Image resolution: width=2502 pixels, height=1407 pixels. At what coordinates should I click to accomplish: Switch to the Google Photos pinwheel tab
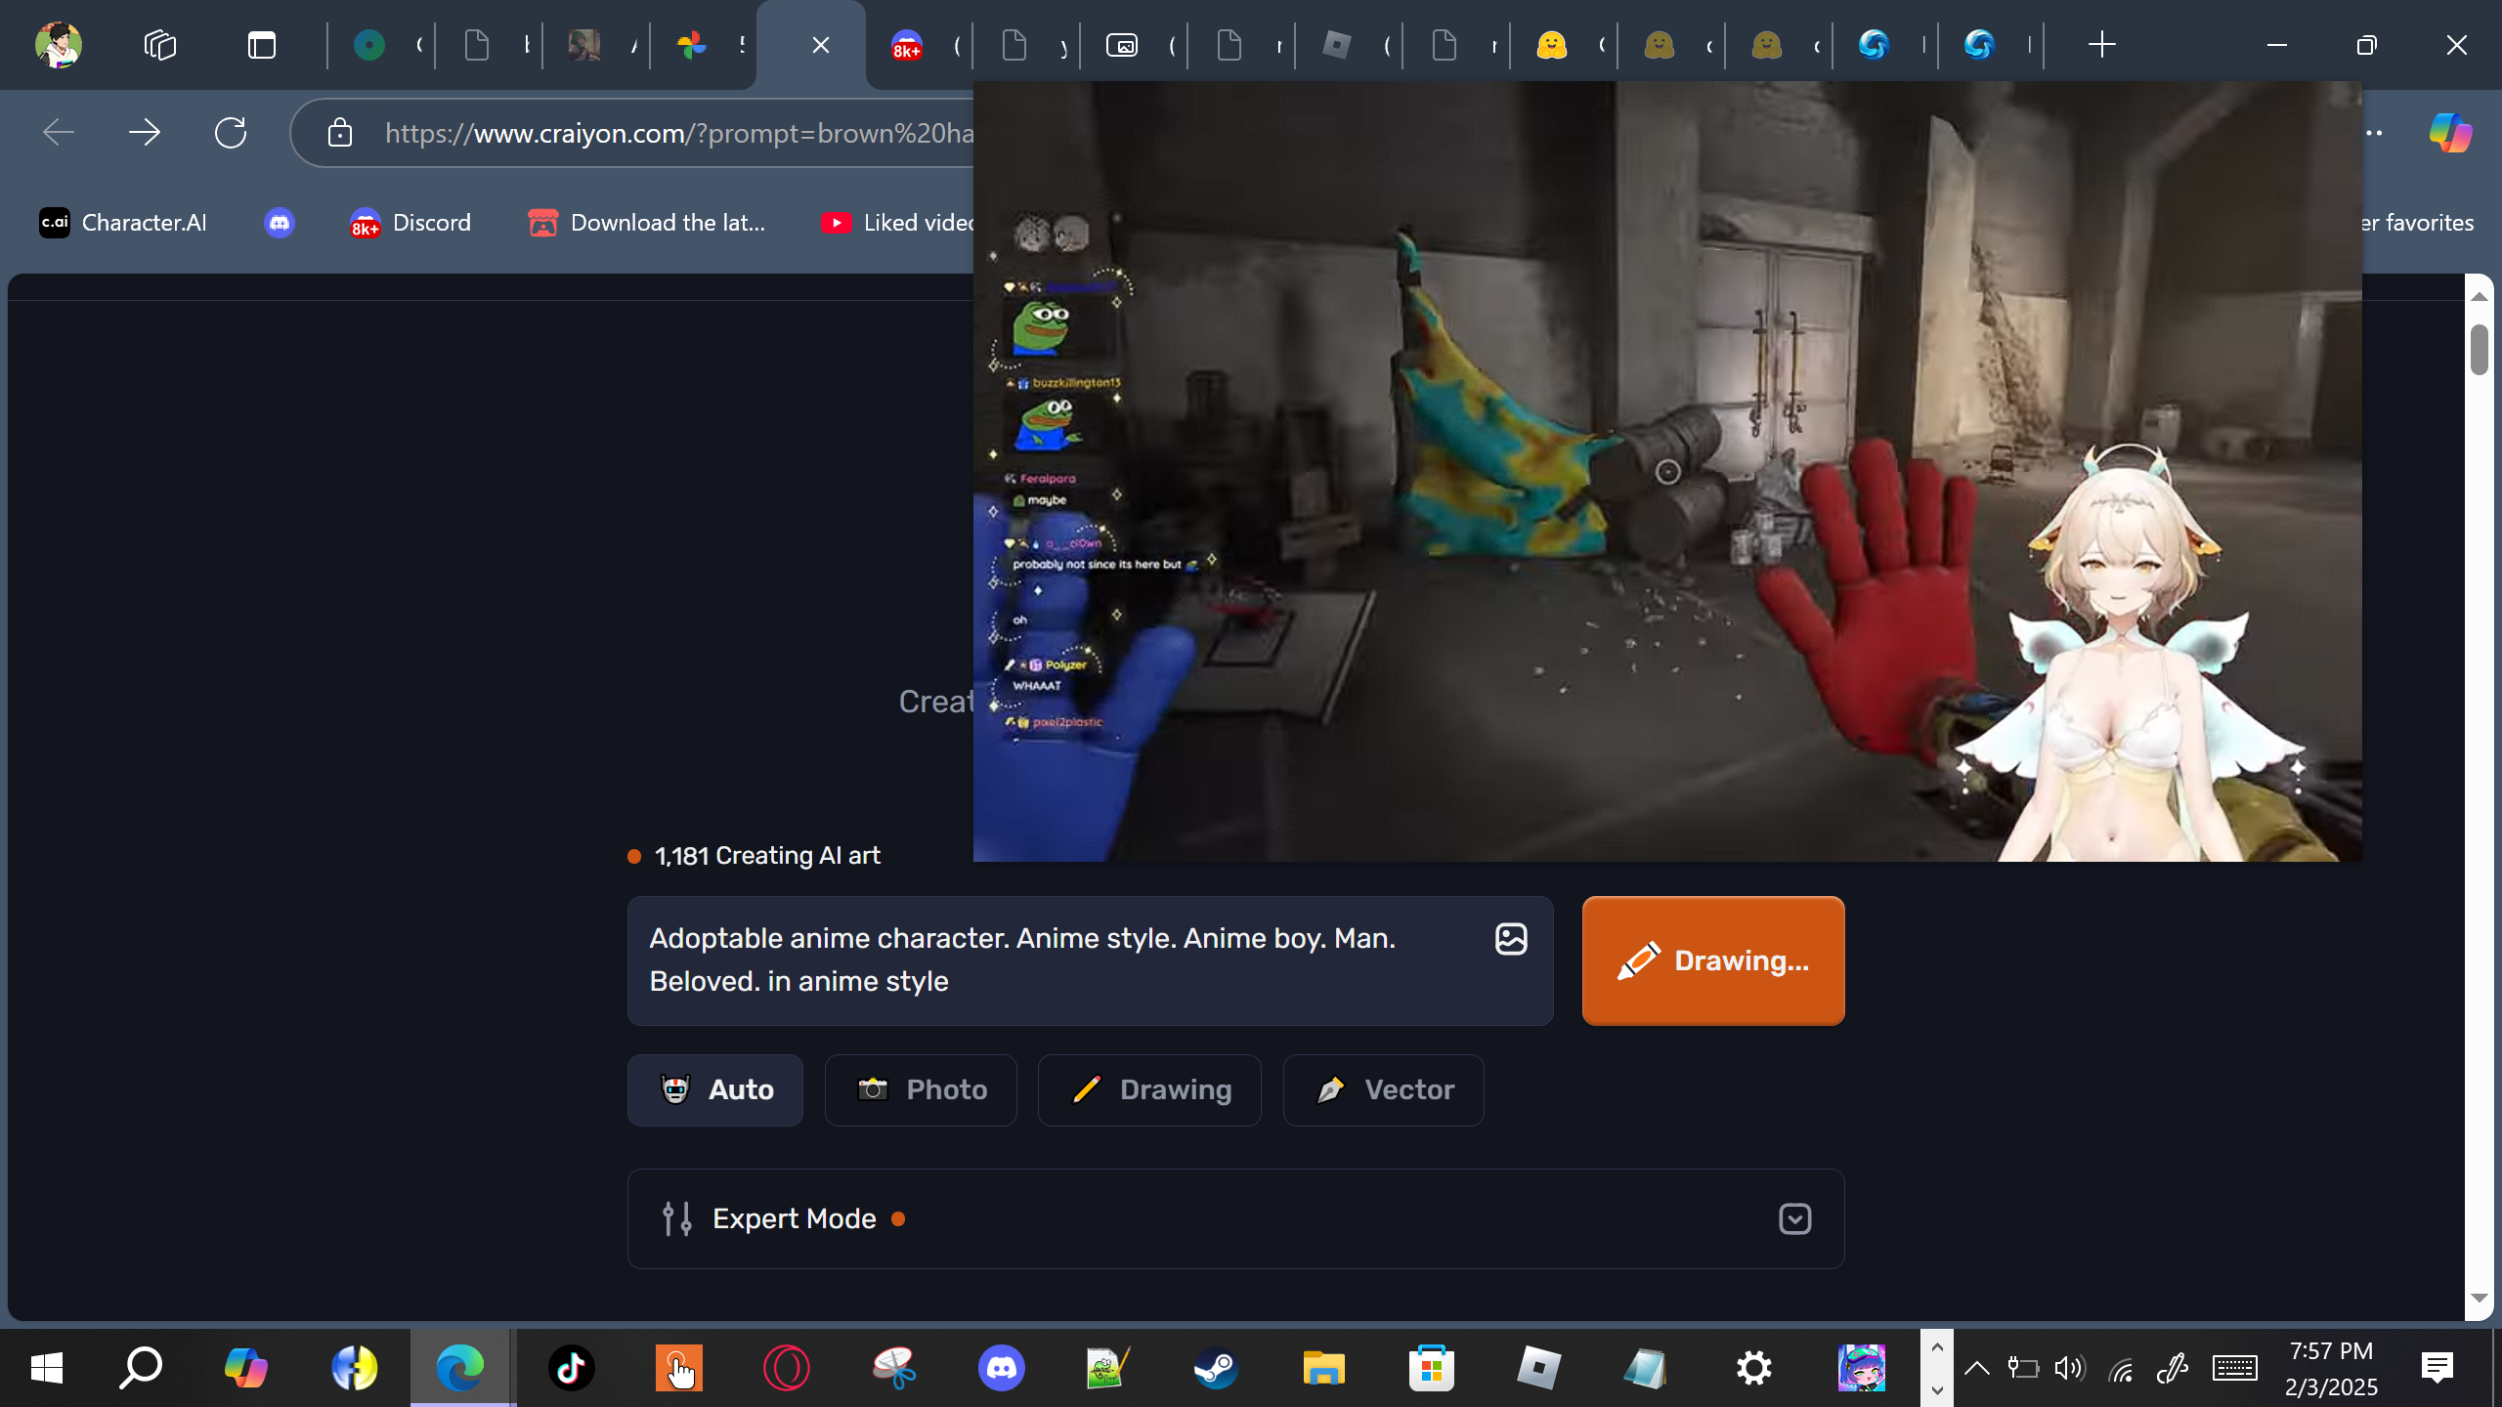[704, 45]
